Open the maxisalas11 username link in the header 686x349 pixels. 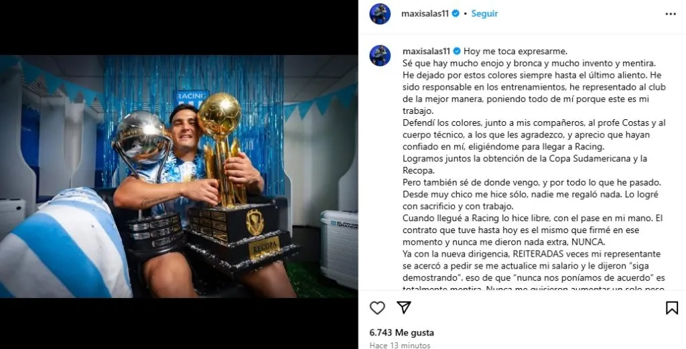[425, 13]
